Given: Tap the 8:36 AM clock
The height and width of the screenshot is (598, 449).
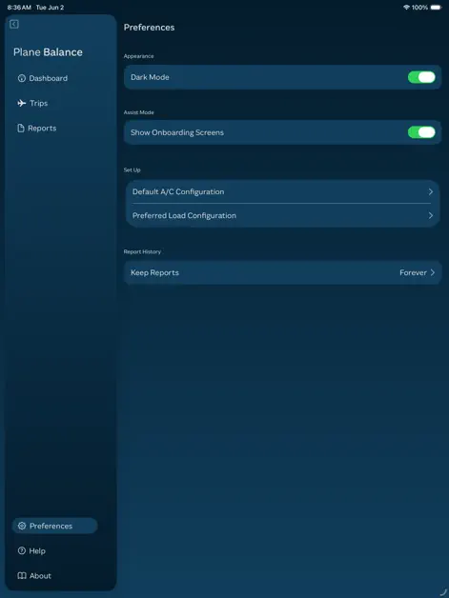Looking at the screenshot, I should (19, 8).
